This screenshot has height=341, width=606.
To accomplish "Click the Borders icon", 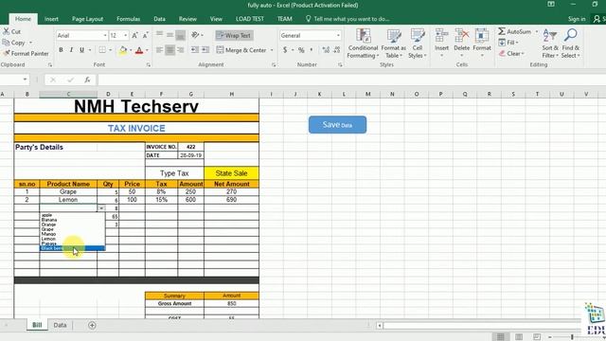I will 102,50.
